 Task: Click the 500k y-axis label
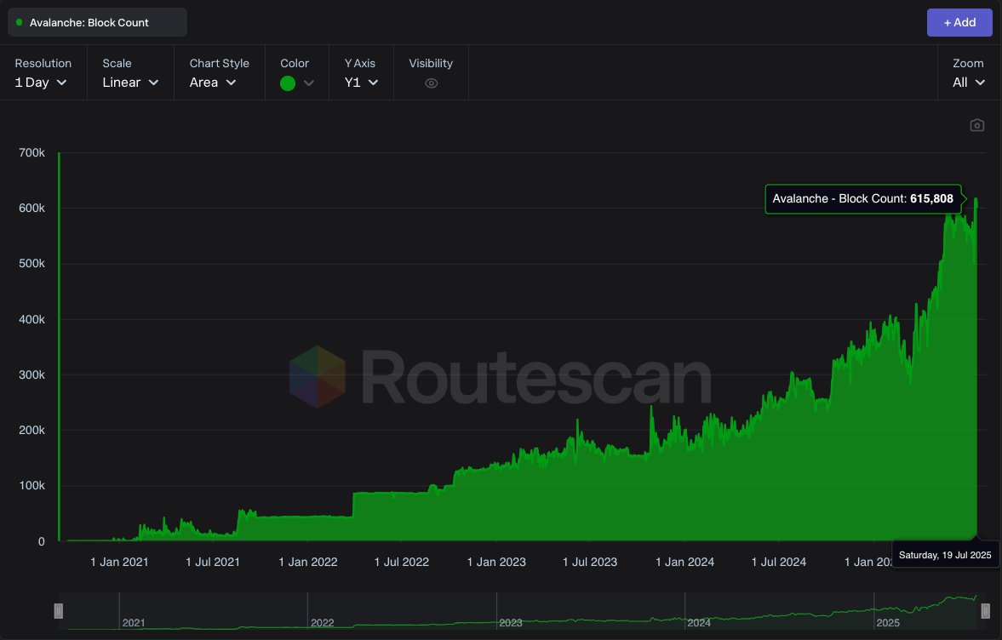click(32, 264)
